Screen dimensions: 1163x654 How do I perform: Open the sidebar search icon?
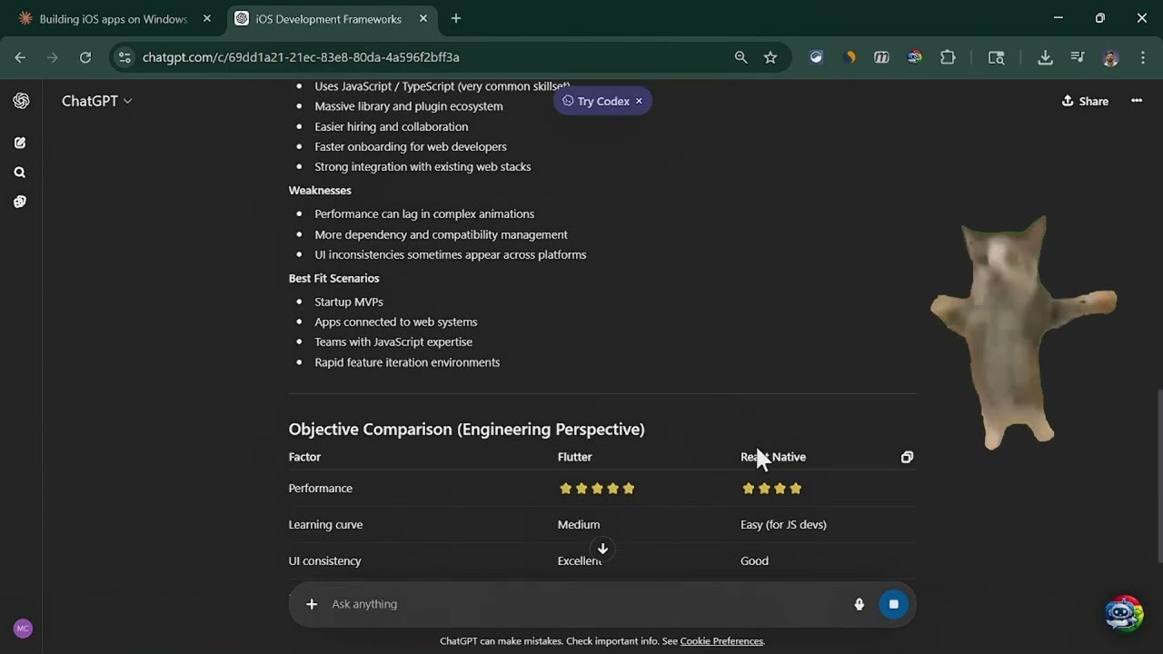pyautogui.click(x=21, y=172)
